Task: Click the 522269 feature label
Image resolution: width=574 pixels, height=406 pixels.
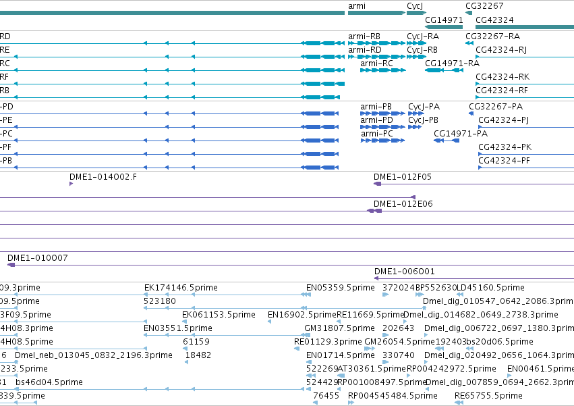Action: (x=322, y=370)
